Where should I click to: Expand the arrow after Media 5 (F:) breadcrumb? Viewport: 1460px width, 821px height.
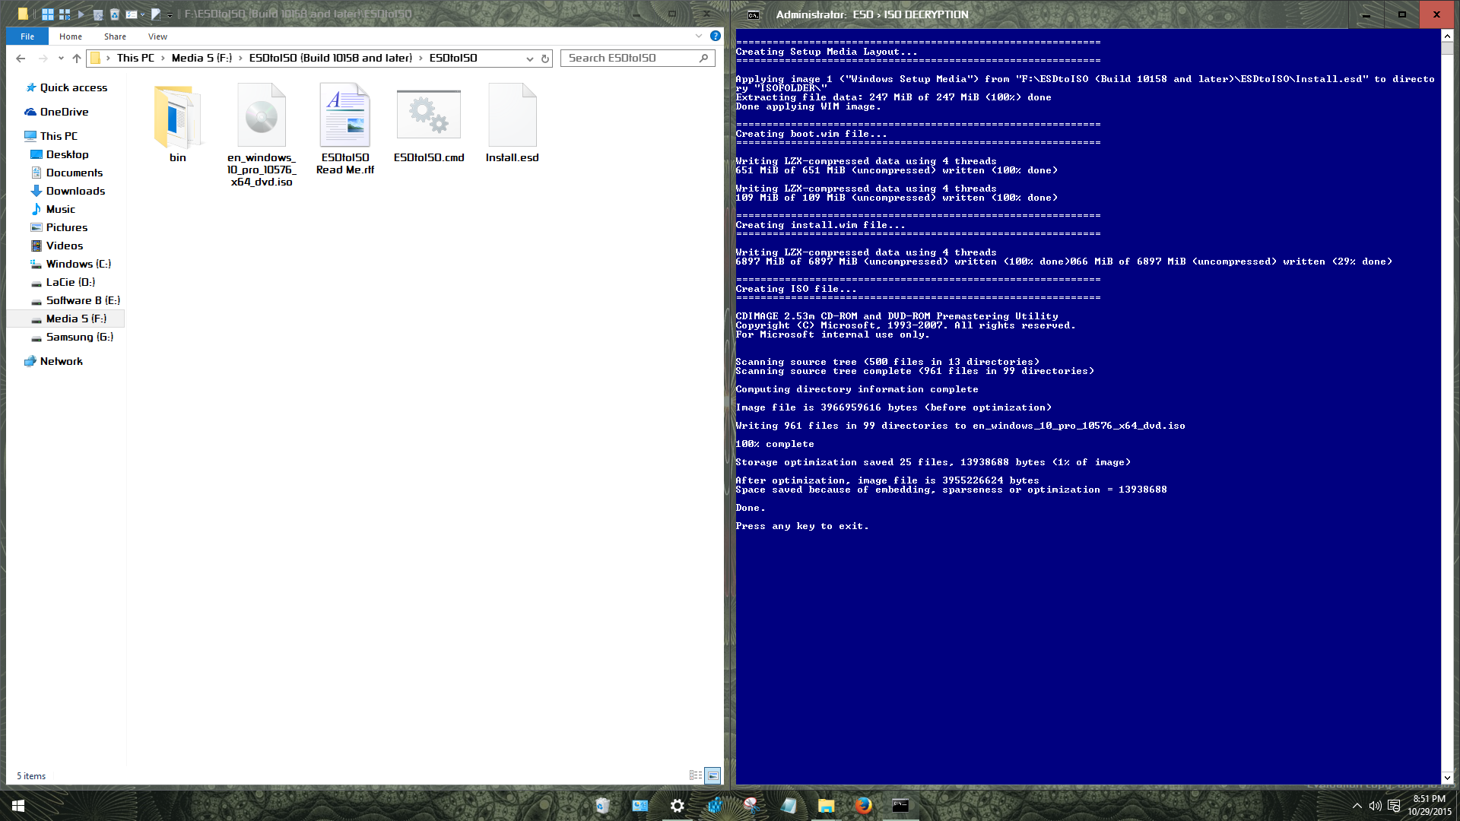pyautogui.click(x=241, y=58)
